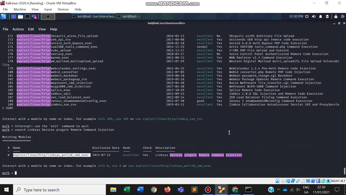This screenshot has width=346, height=195.
Task: Click the ENG GA language indicator
Action: (306, 190)
